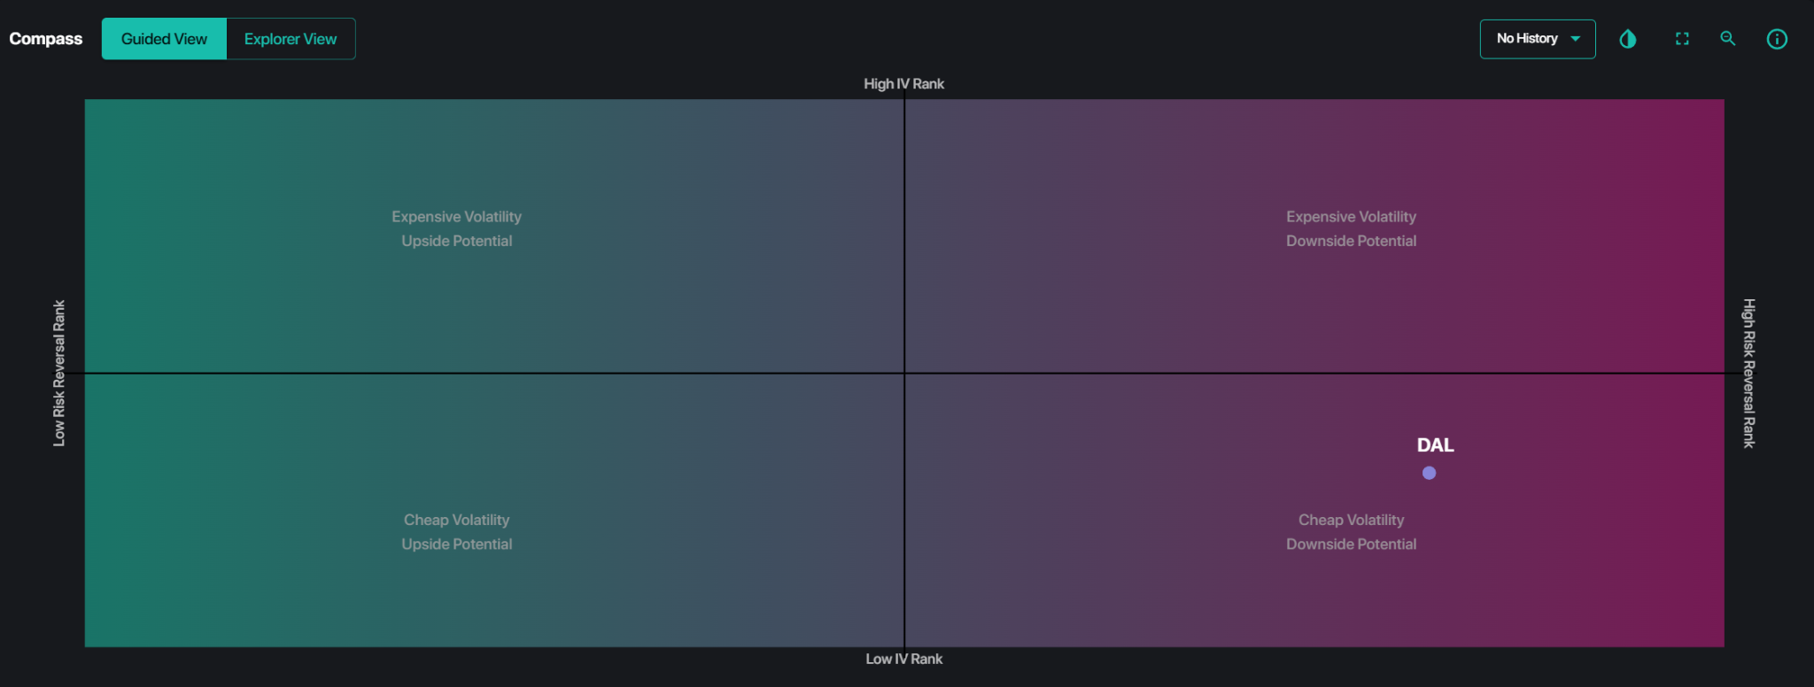Click the High Risk Reversal Rank label
This screenshot has height=687, width=1814.
[x=1748, y=373]
